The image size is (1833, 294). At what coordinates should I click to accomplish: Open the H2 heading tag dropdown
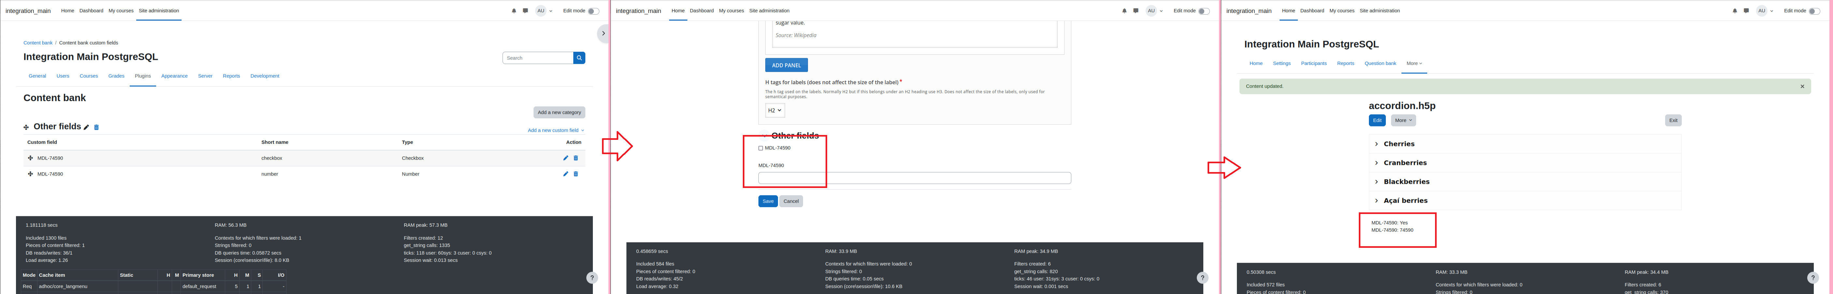(x=775, y=110)
